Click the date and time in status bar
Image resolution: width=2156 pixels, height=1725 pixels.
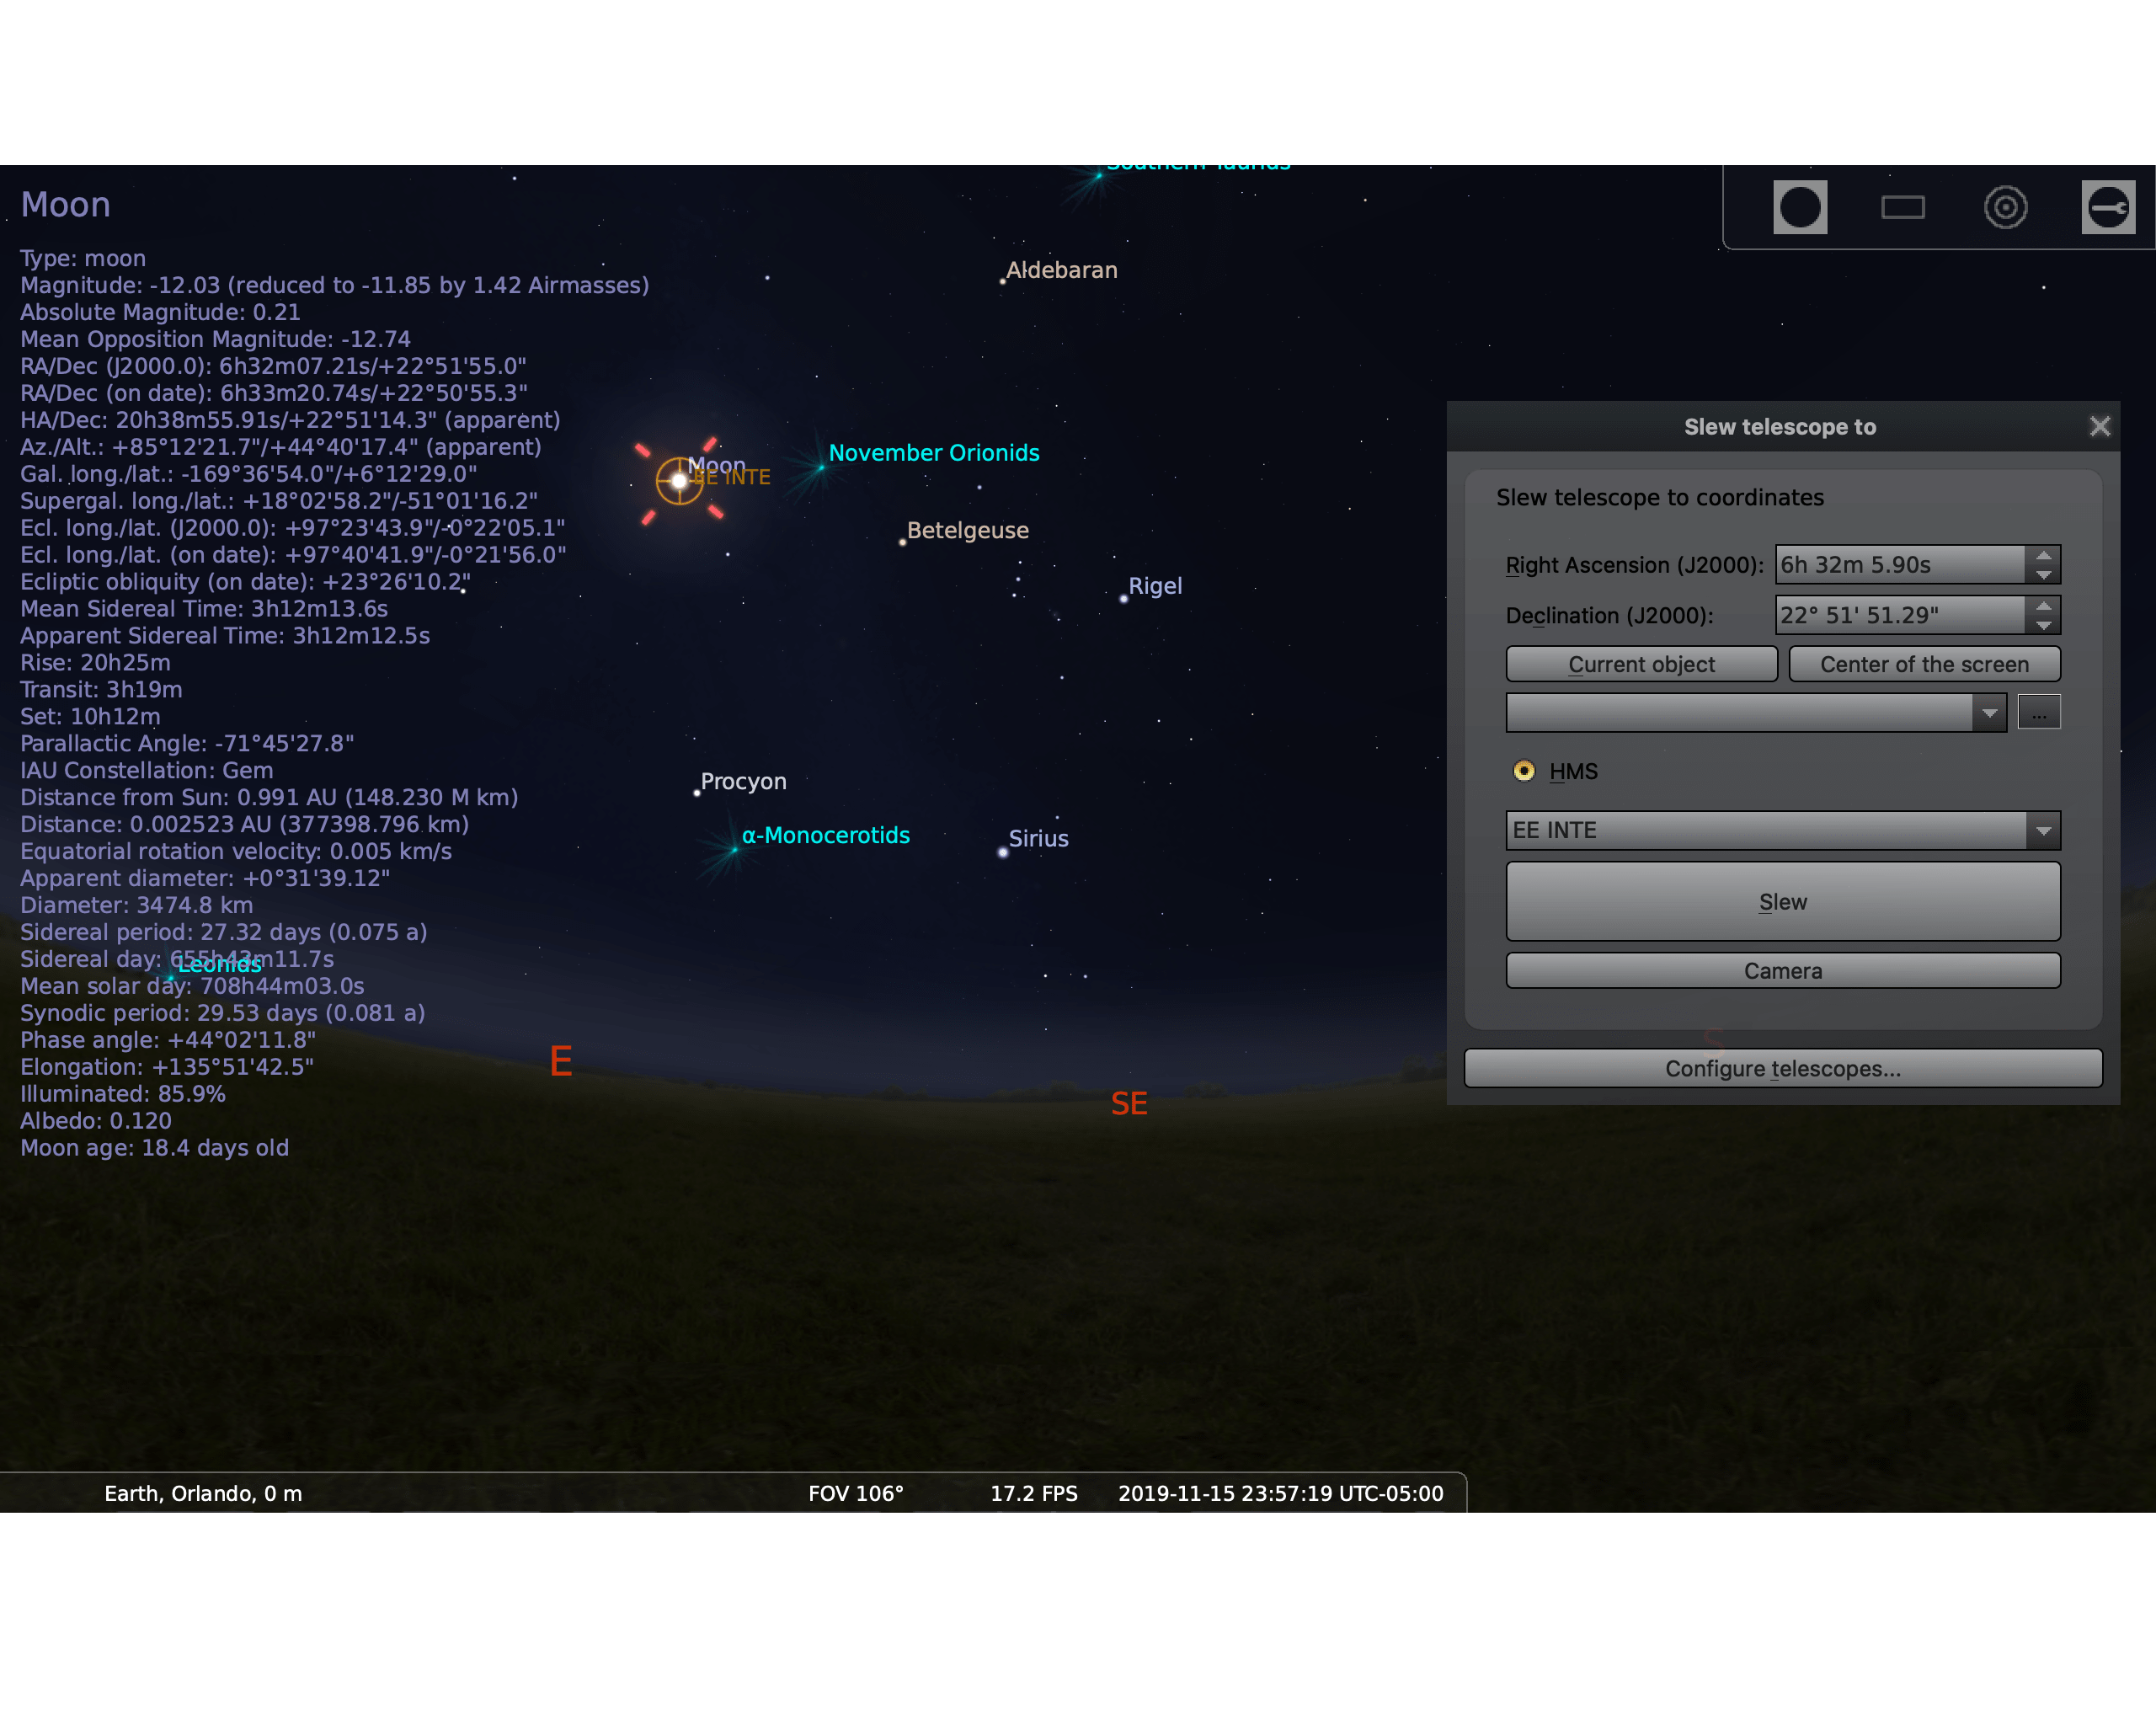coord(1280,1493)
